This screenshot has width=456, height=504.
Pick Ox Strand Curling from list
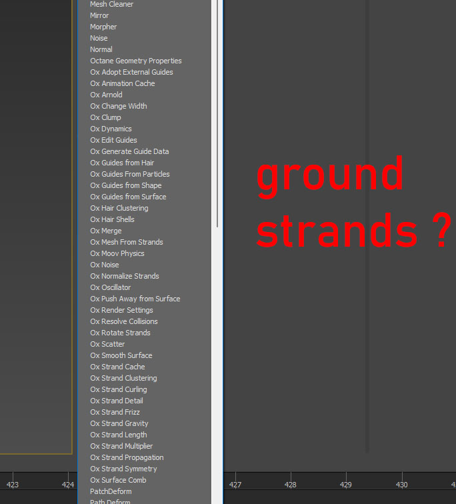point(119,389)
